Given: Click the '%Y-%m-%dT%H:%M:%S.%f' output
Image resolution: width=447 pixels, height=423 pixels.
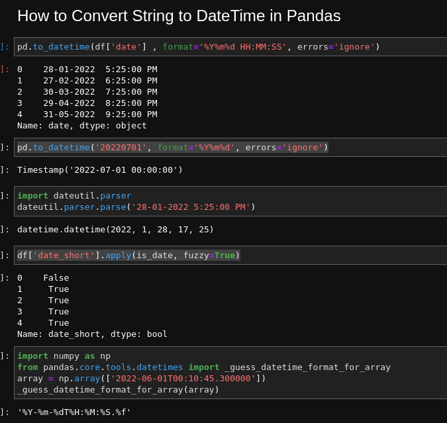Looking at the screenshot, I should (x=74, y=412).
